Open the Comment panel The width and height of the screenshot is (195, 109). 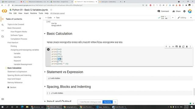click(163, 11)
